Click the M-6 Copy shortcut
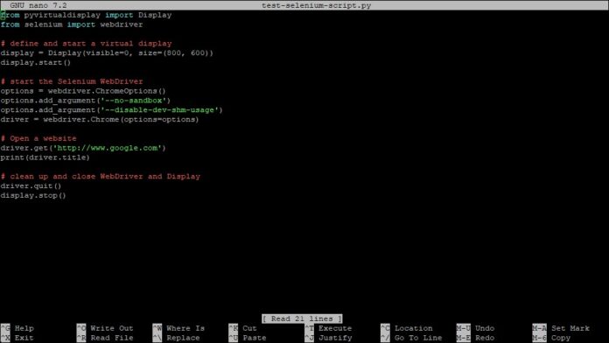The image size is (609, 343). 551,338
